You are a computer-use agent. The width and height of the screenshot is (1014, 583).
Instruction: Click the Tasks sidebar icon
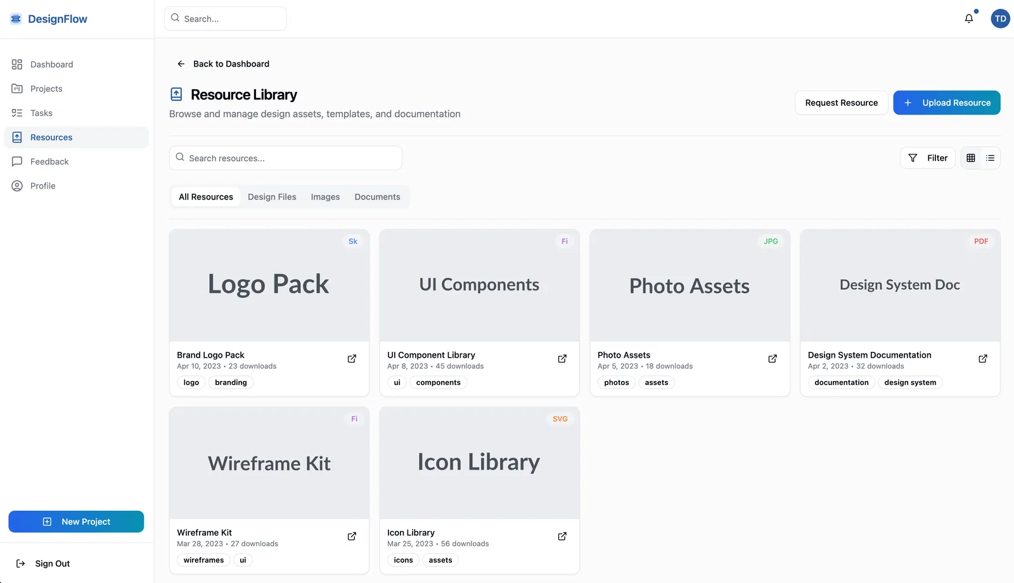click(x=17, y=113)
